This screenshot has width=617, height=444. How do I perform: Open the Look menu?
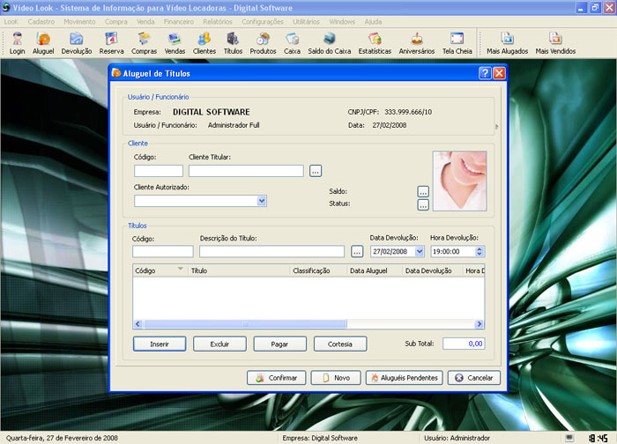(11, 22)
